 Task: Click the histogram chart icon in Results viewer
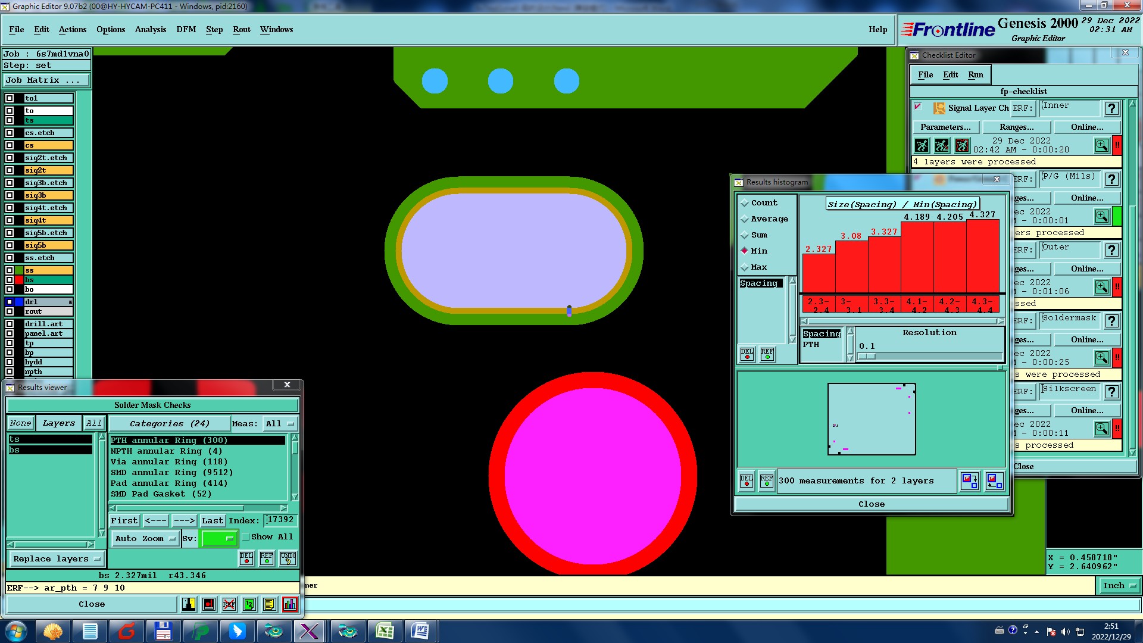[x=290, y=604]
